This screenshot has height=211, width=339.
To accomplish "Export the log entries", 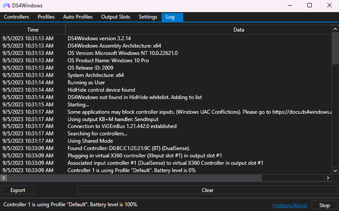I will pos(18,190).
